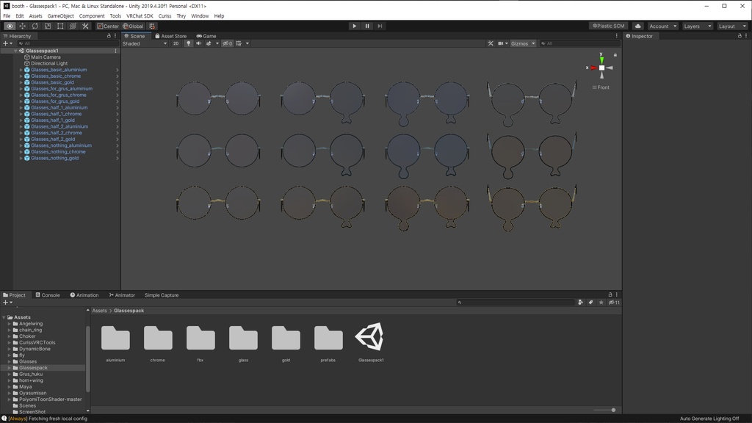Screen dimensions: 752x423
Task: Select the Scale tool
Action: point(46,26)
